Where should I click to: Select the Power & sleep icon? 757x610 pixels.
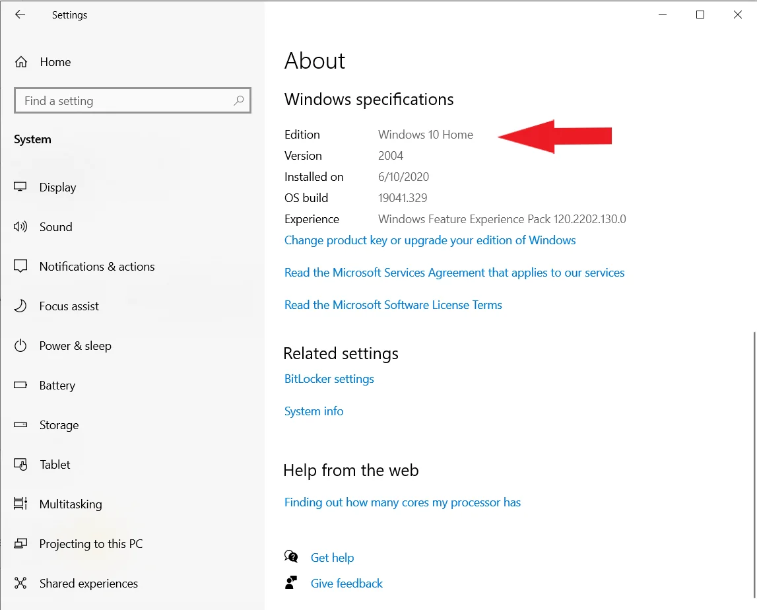[x=20, y=345]
